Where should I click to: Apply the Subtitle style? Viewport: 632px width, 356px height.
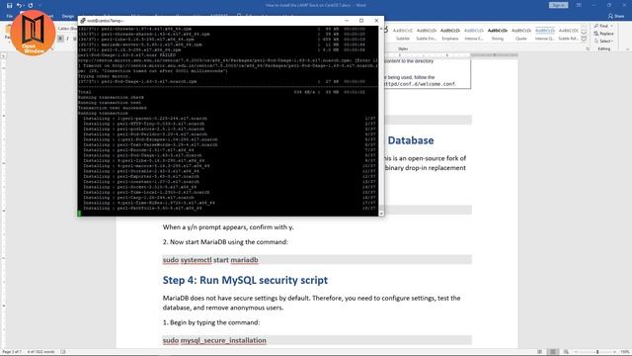(x=403, y=34)
